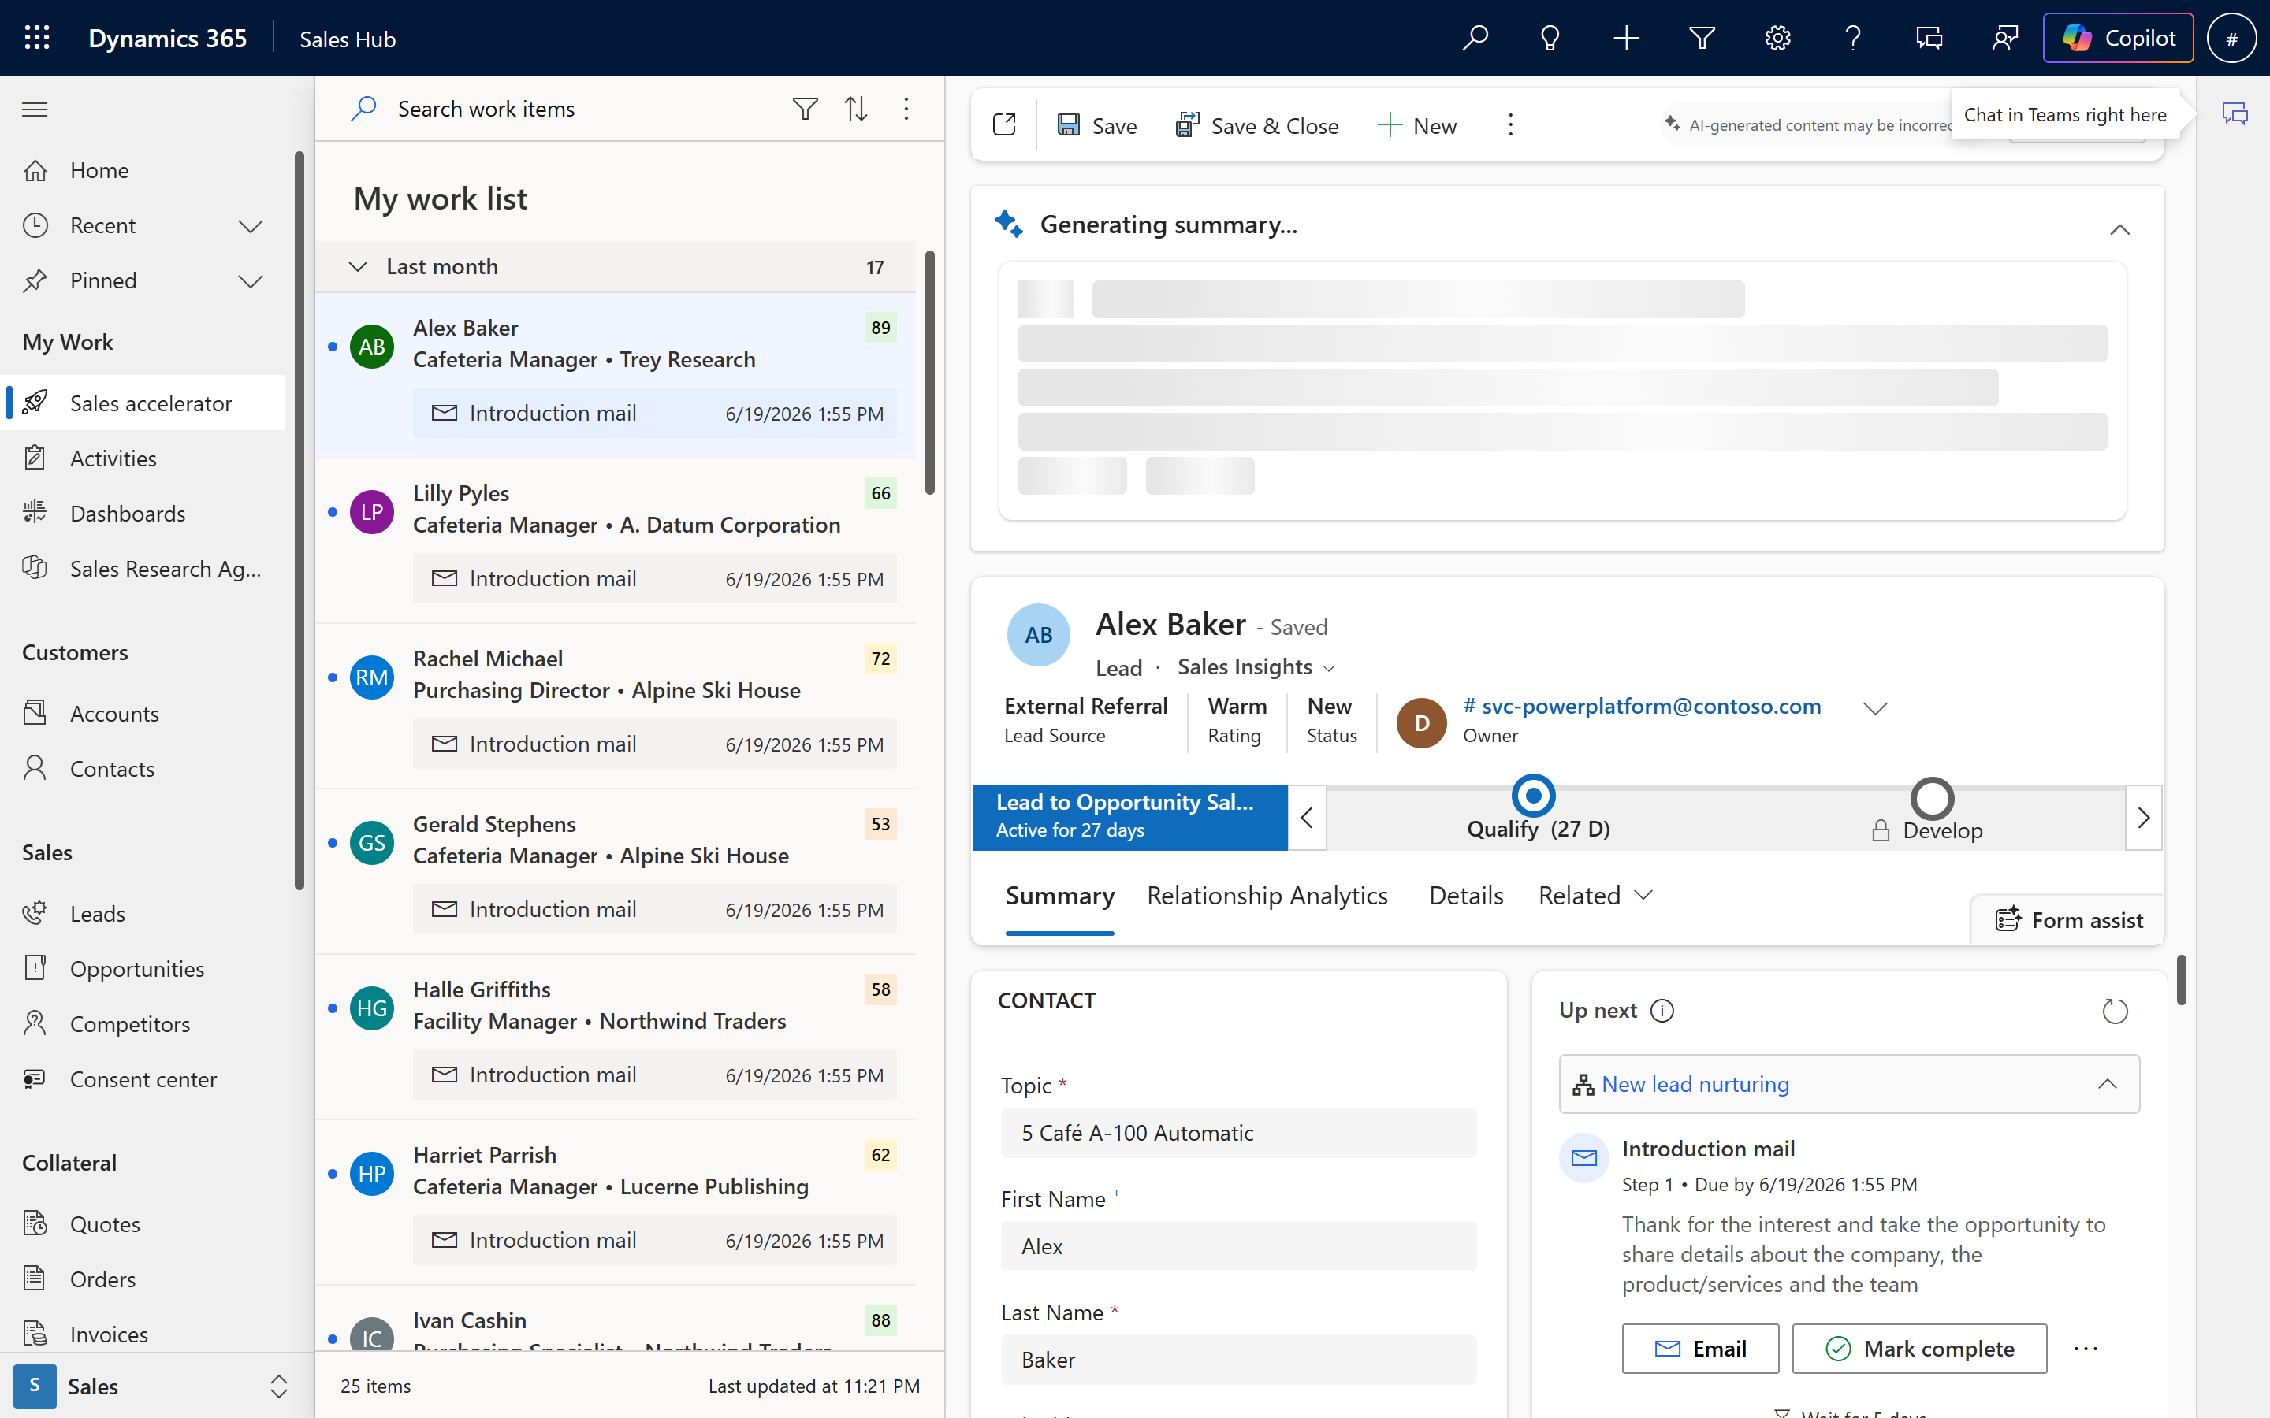
Task: Click the search magnifier in top bar
Action: pos(1475,39)
